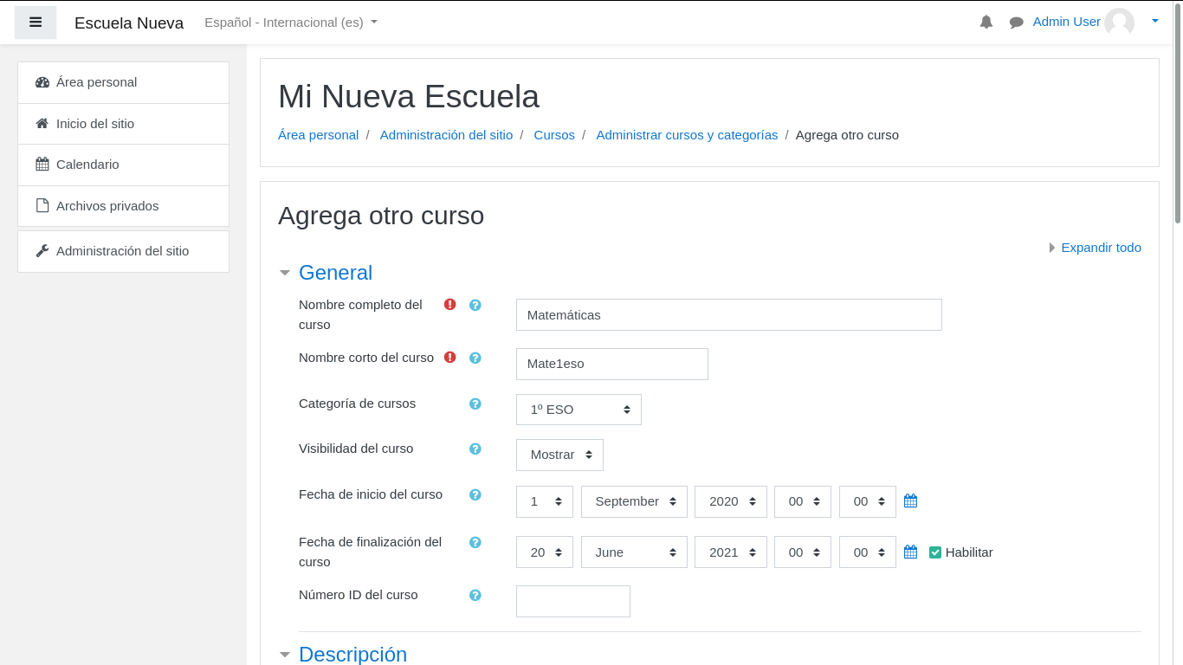Open the notifications bell

click(986, 22)
